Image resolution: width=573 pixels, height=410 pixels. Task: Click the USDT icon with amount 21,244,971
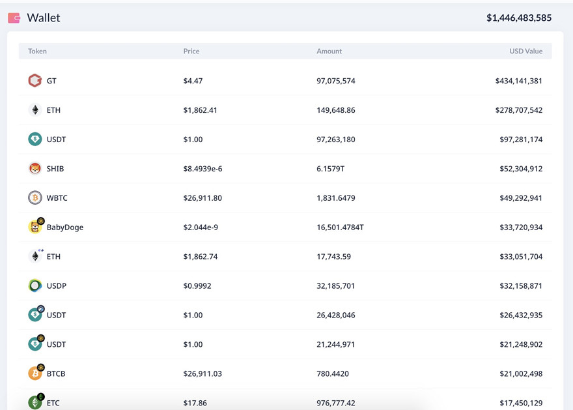(36, 343)
